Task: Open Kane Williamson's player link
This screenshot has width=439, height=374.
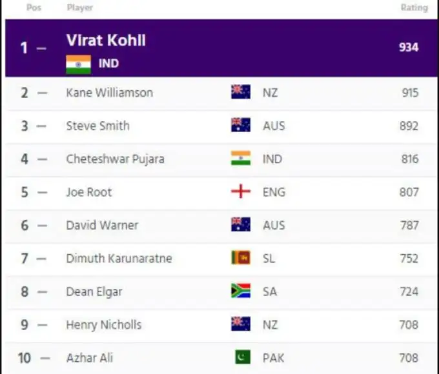Action: pos(109,93)
